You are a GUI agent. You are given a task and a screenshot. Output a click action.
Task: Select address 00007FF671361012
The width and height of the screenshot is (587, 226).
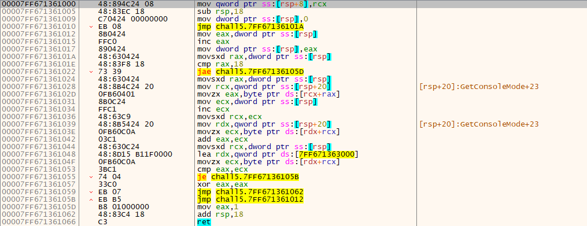[x=38, y=34]
